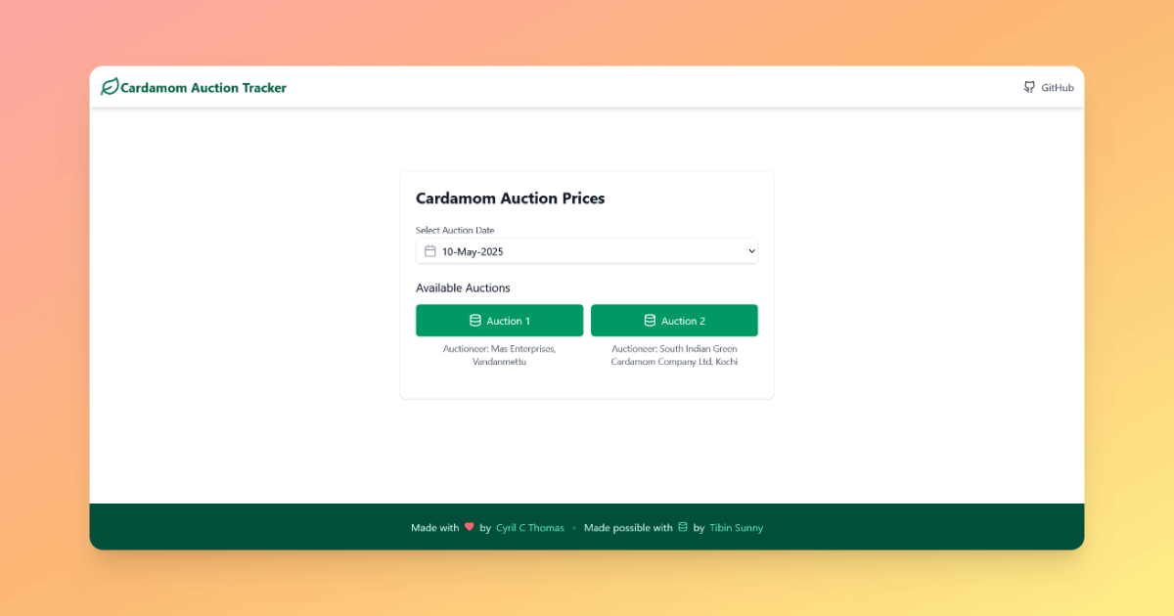The image size is (1174, 616).
Task: Visit Cyril C Thomas's profile link
Action: point(529,527)
